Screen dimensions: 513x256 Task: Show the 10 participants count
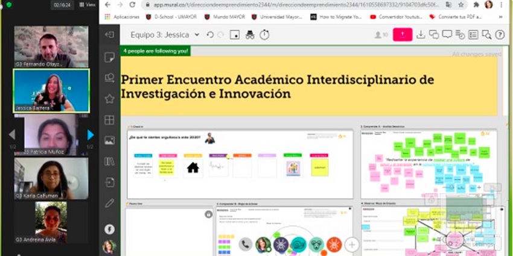tap(381, 35)
